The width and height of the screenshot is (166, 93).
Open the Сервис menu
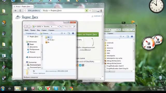pos(44,30)
